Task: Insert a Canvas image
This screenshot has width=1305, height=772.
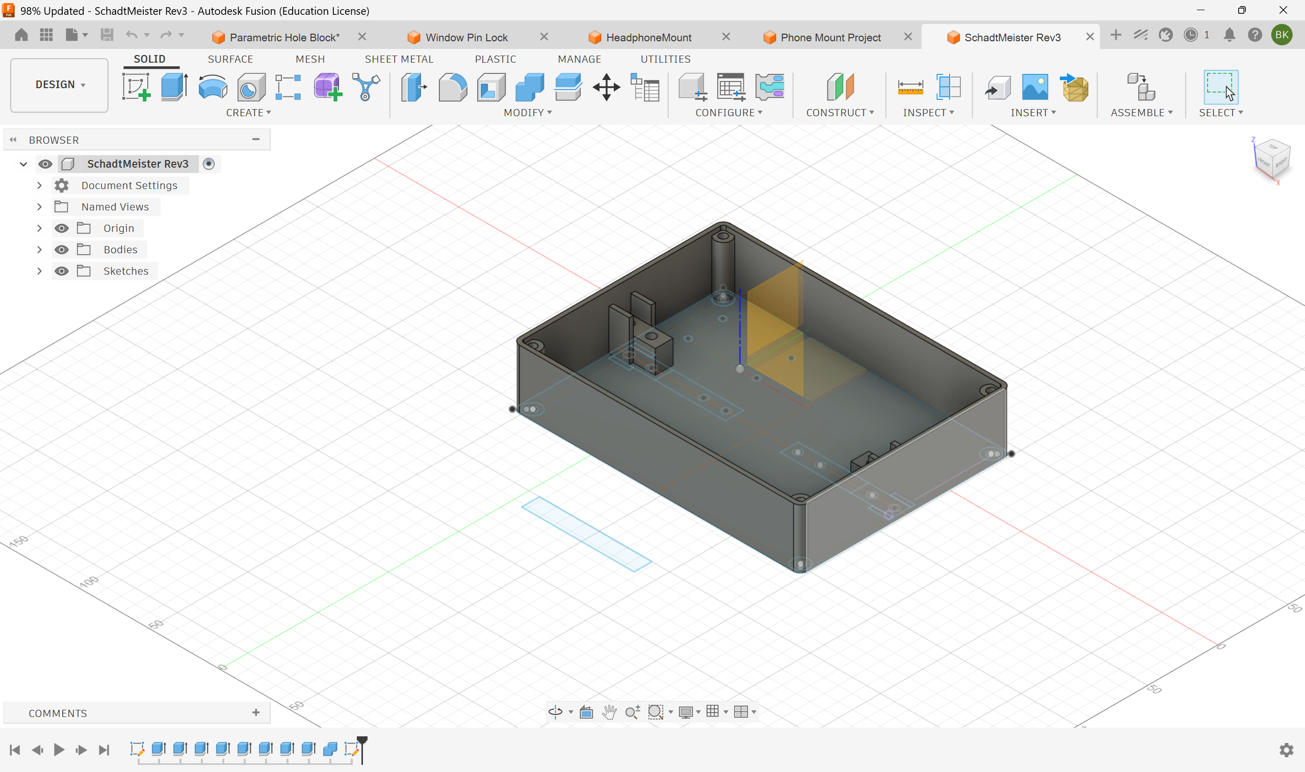Action: tap(1035, 87)
